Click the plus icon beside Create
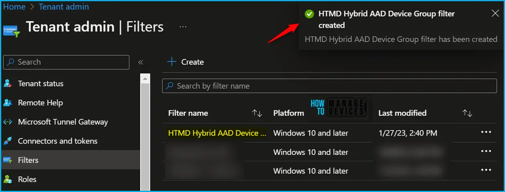Viewport: 505px width, 192px height. [x=172, y=62]
